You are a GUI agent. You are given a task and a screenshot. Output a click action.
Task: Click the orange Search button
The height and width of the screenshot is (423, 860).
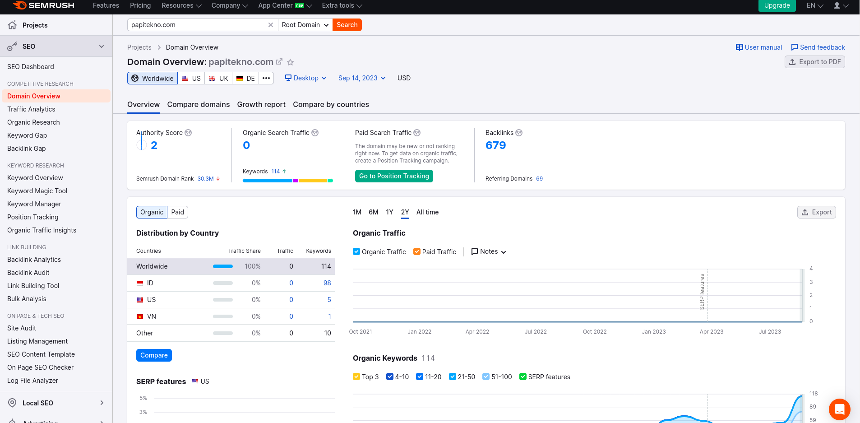[347, 25]
